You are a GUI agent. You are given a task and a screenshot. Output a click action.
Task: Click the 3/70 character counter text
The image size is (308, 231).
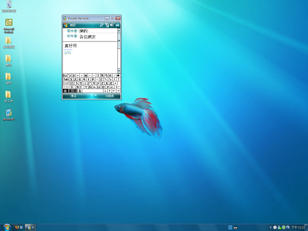(x=67, y=53)
